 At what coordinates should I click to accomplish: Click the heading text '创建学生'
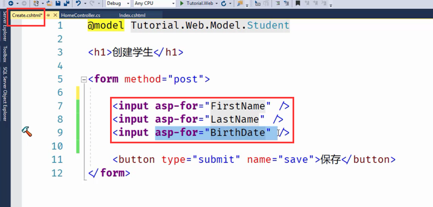pyautogui.click(x=133, y=52)
